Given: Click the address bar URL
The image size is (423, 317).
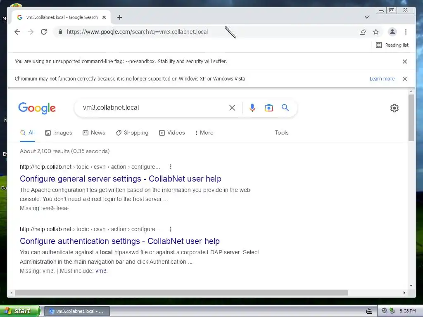Looking at the screenshot, I should click(x=137, y=32).
